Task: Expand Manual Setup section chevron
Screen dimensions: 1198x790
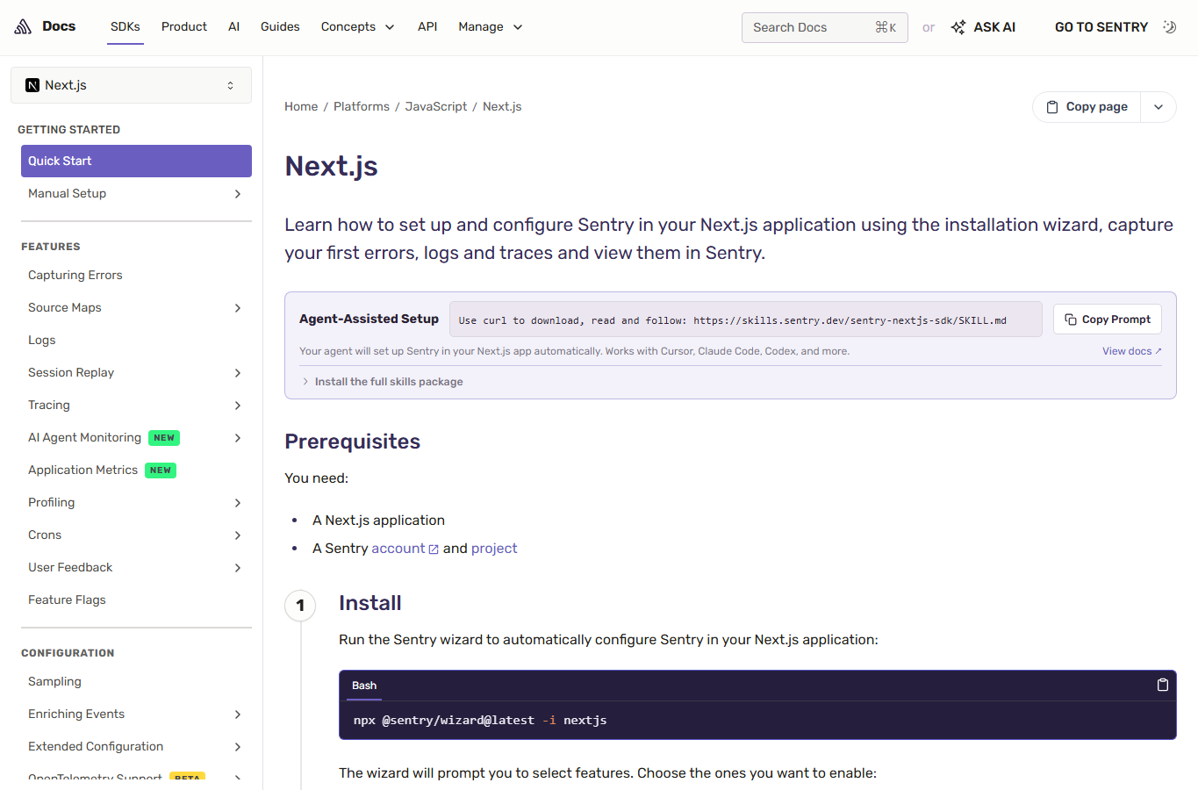Action: point(238,194)
